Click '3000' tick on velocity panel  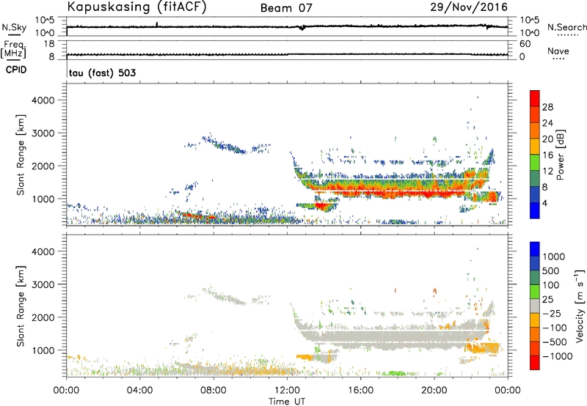[x=43, y=284]
